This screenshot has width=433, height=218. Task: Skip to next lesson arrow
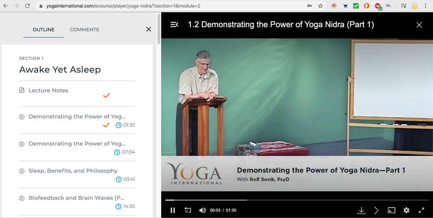pyautogui.click(x=376, y=210)
